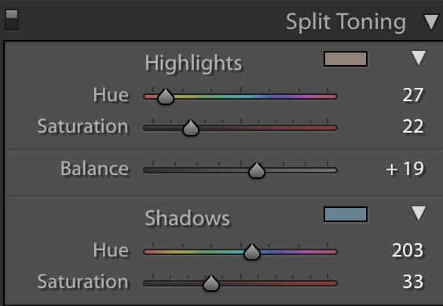The width and height of the screenshot is (443, 306).
Task: Open the Highlights color swatch picker
Action: (346, 59)
